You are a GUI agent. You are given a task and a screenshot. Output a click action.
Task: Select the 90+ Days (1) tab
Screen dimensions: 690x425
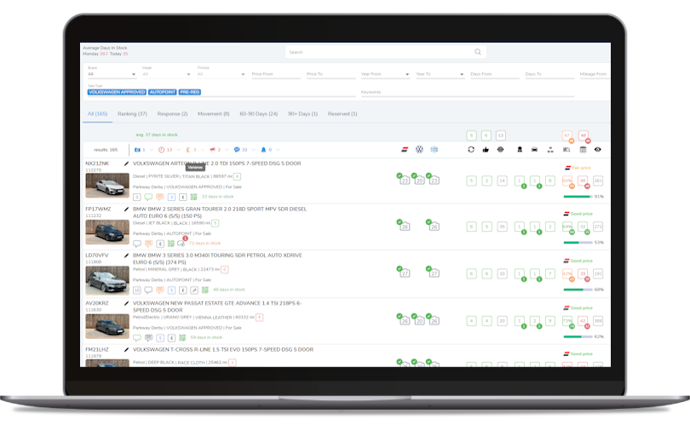(302, 114)
